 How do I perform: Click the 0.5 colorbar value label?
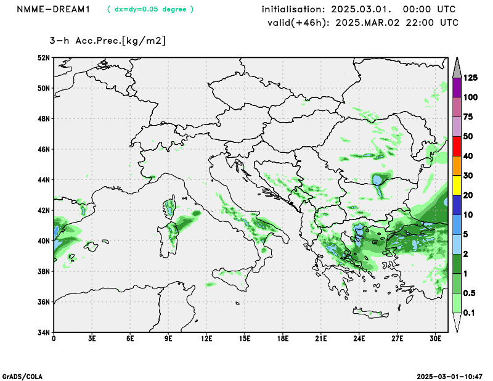point(469,293)
